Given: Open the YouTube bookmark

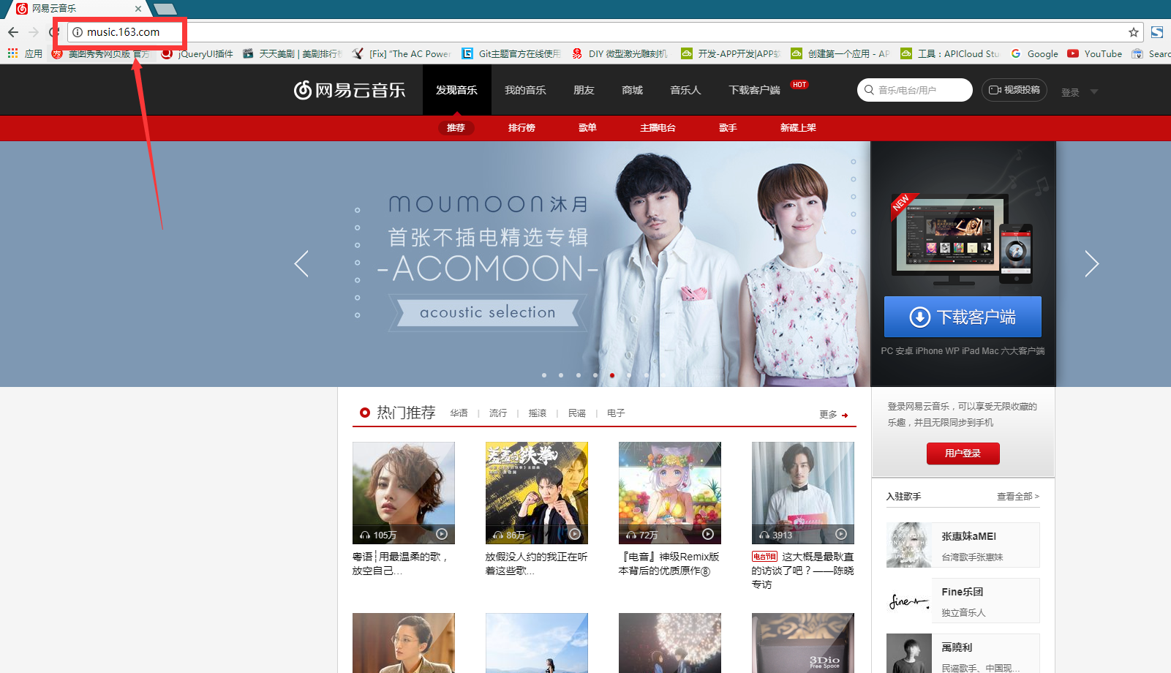Looking at the screenshot, I should tap(1095, 53).
